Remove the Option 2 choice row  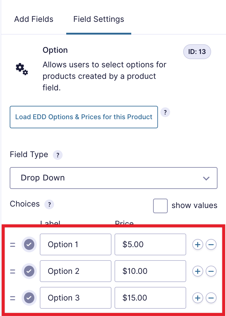tap(211, 271)
